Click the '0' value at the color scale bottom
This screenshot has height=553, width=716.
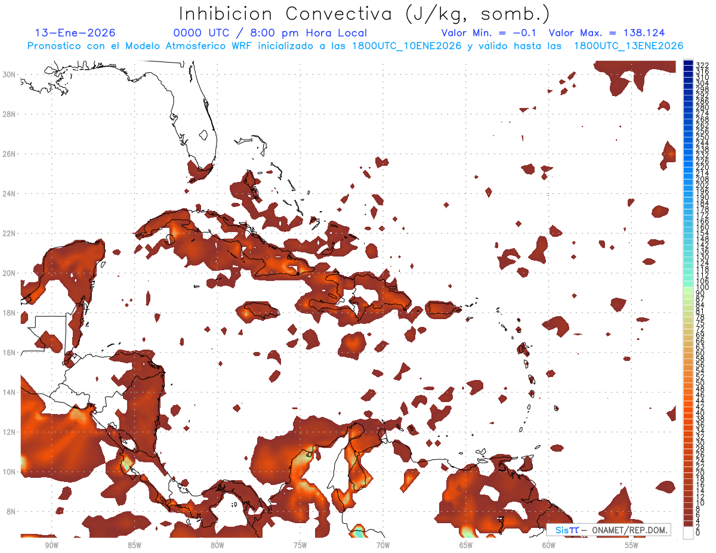click(698, 533)
